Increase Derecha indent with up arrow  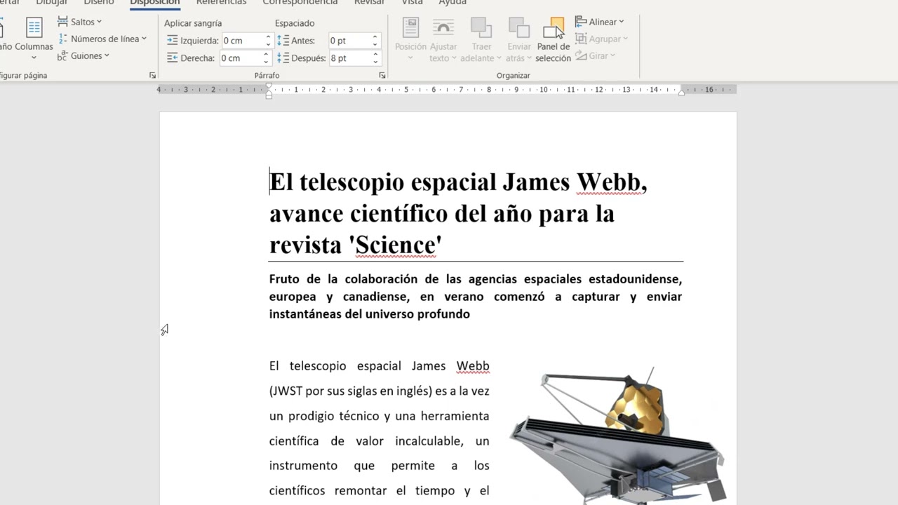[267, 55]
